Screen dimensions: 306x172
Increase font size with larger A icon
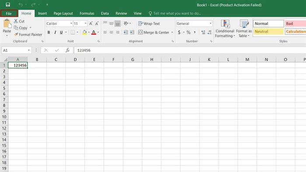(x=91, y=24)
